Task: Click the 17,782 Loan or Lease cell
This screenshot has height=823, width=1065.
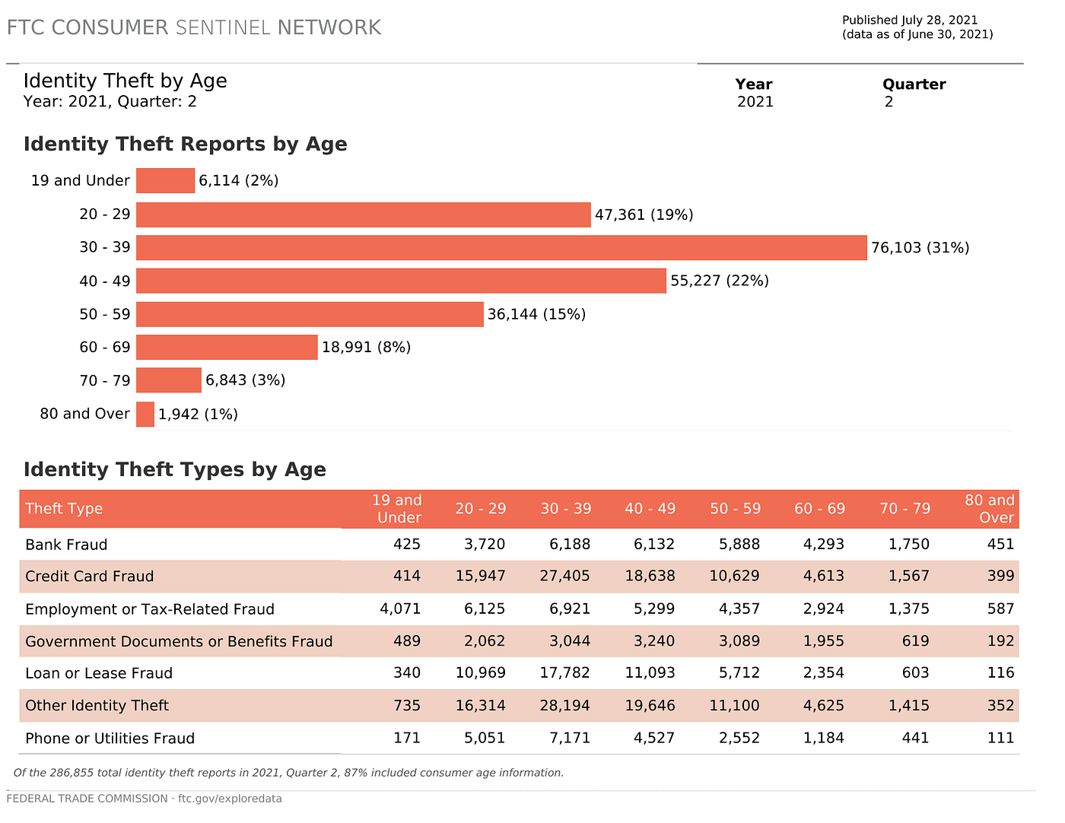Action: click(565, 673)
